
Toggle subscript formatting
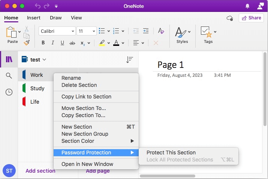pos(82,43)
